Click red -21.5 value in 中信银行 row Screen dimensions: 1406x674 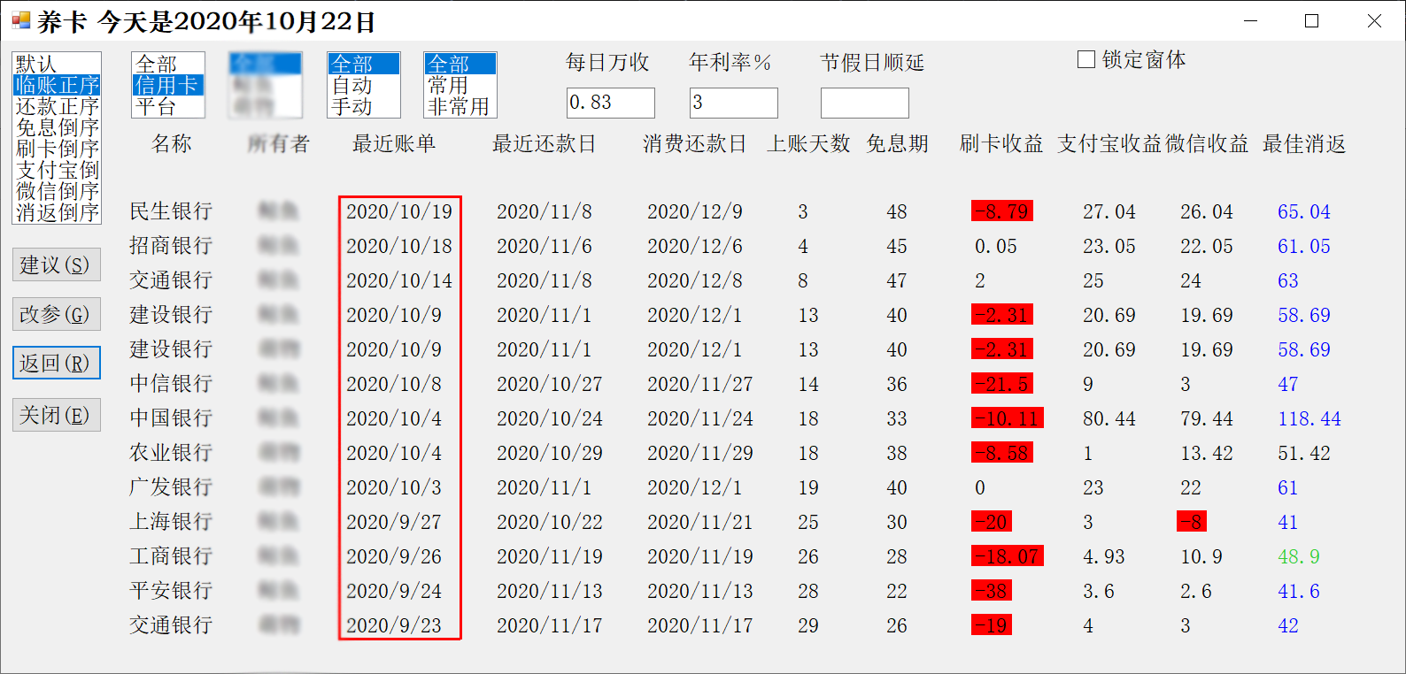1002,384
